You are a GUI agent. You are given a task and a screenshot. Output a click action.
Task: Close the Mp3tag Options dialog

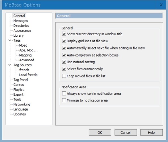point(161,5)
